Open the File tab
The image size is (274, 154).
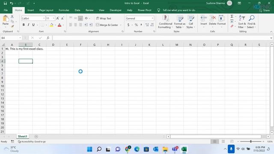tap(6, 10)
